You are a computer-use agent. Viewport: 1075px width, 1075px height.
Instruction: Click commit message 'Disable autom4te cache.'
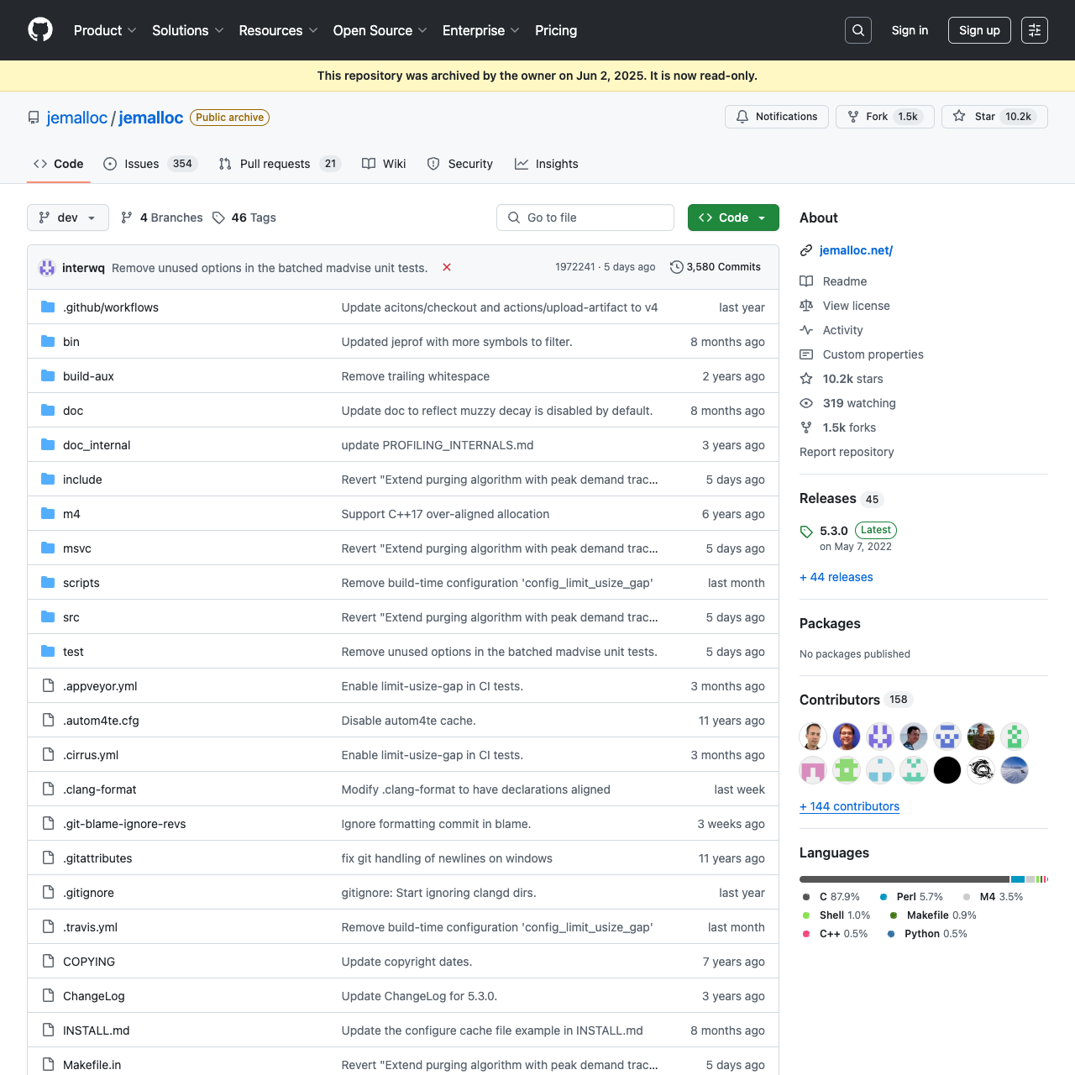click(409, 721)
